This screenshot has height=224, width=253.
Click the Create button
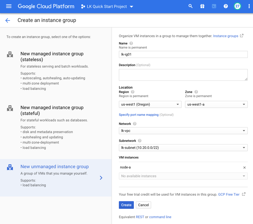[x=126, y=205]
